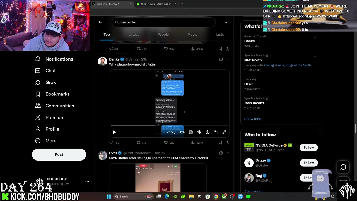Toggle picture-in-picture for the video

[x=216, y=132]
